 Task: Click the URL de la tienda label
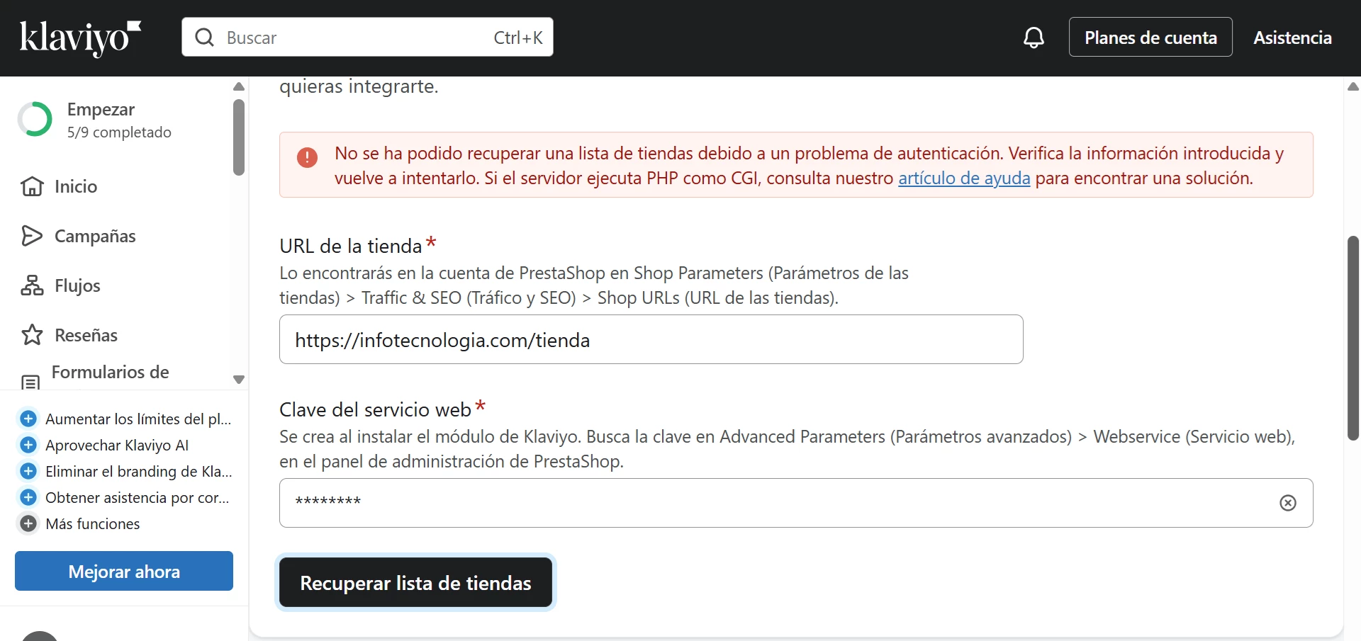(x=351, y=246)
